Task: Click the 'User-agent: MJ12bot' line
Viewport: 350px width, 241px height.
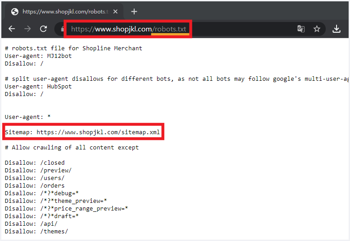Action: (38, 56)
